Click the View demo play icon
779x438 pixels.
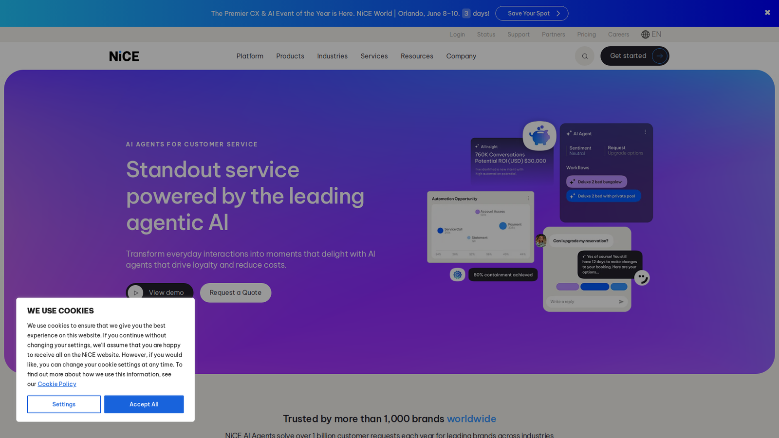click(136, 292)
